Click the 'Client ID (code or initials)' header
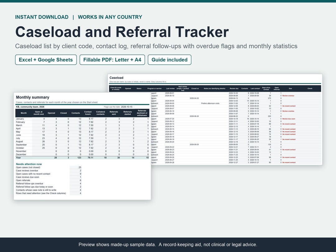Screen dimensions: 336x252 (116, 88)
